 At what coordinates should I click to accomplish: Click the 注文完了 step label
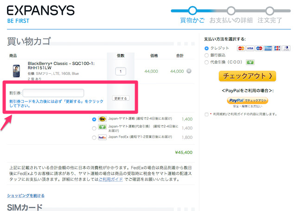click(270, 20)
